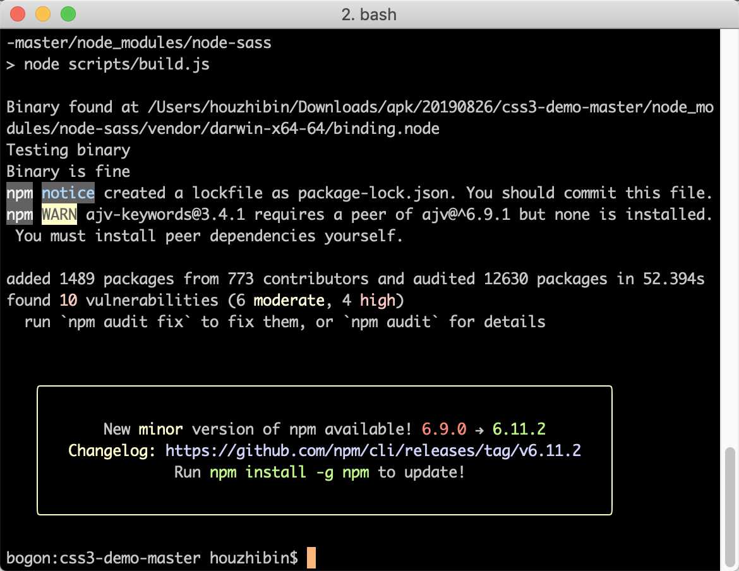739x571 pixels.
Task: Click the word 'moderate' in vulnerabilities
Action: 289,301
